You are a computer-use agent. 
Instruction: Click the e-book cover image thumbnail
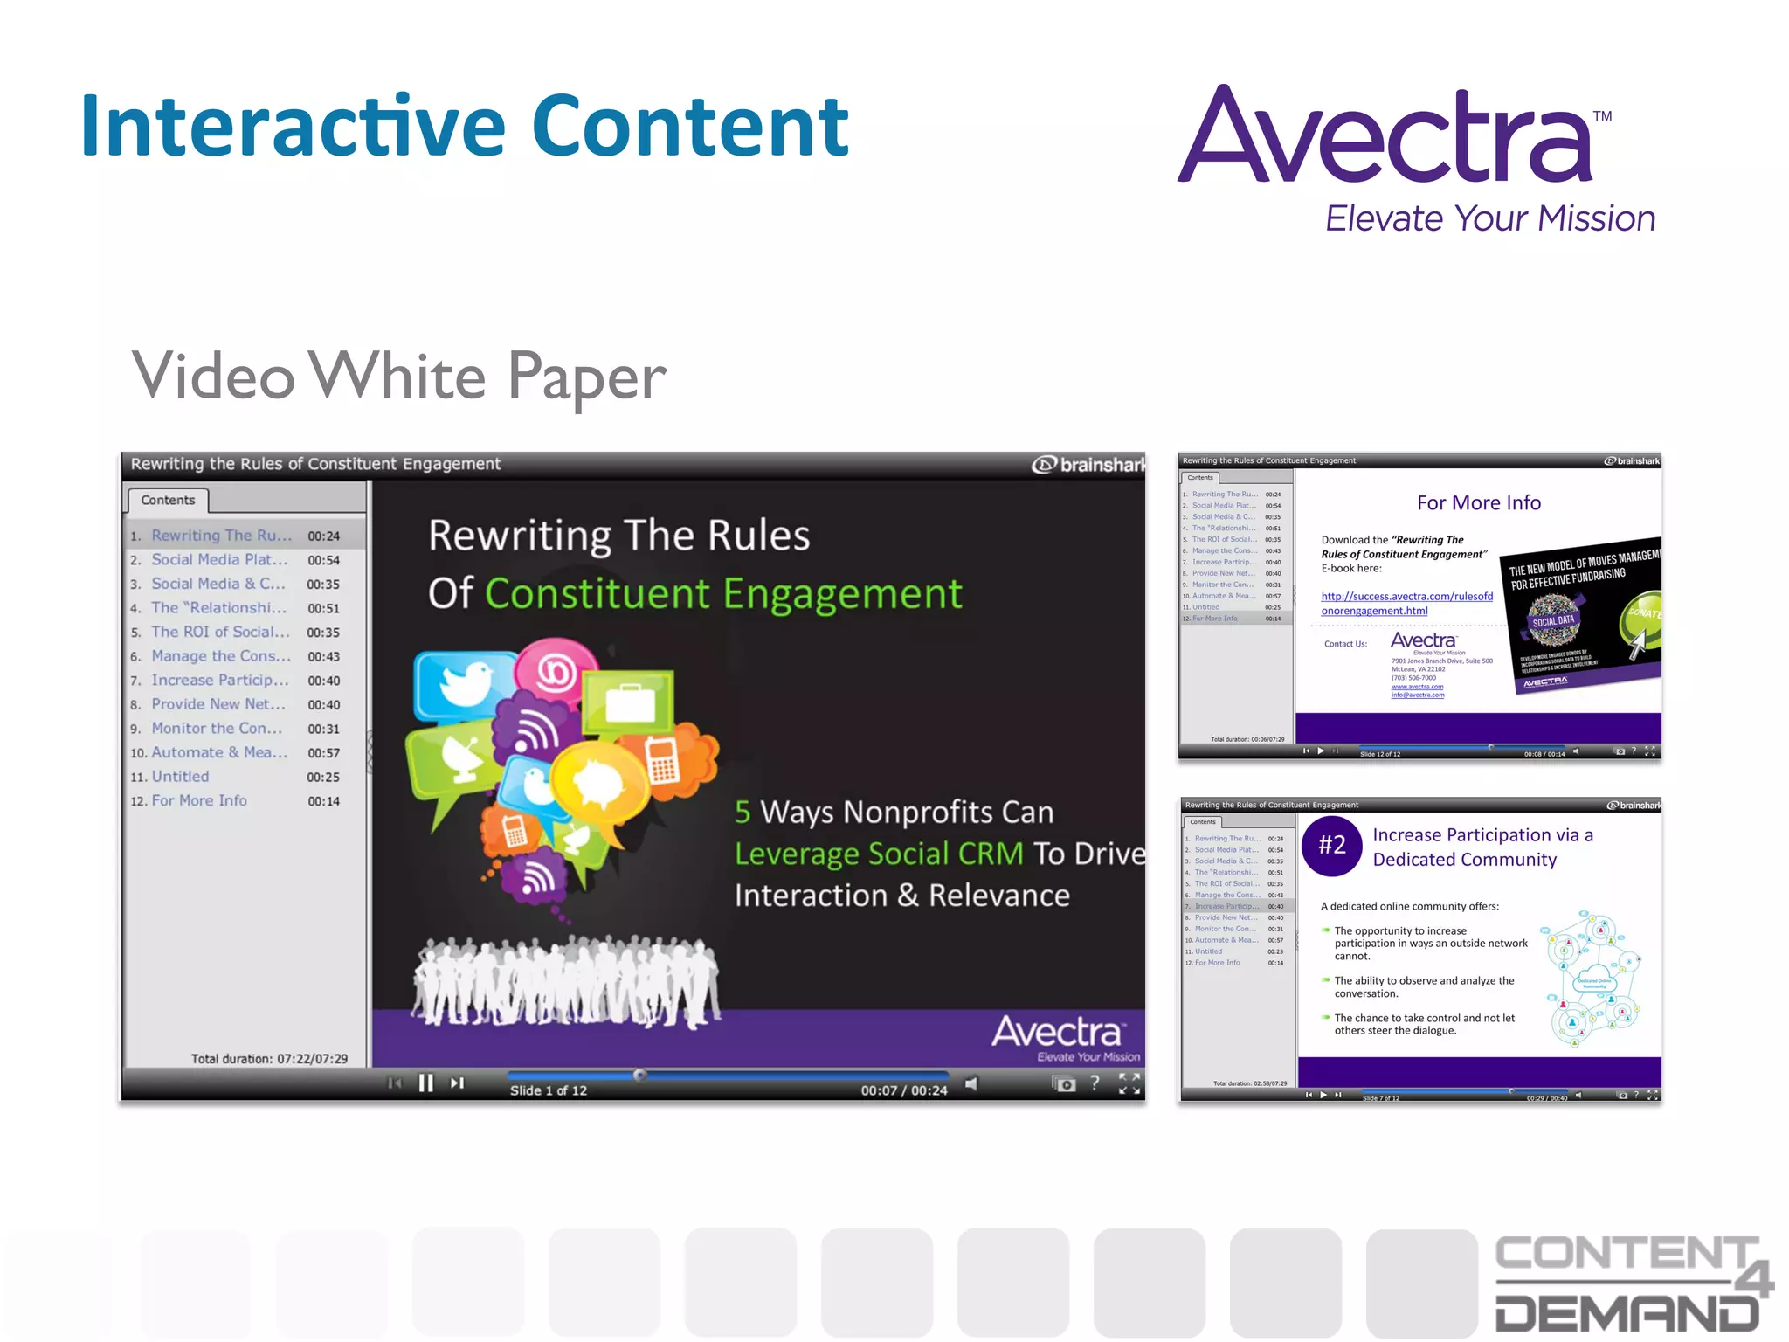point(1583,616)
